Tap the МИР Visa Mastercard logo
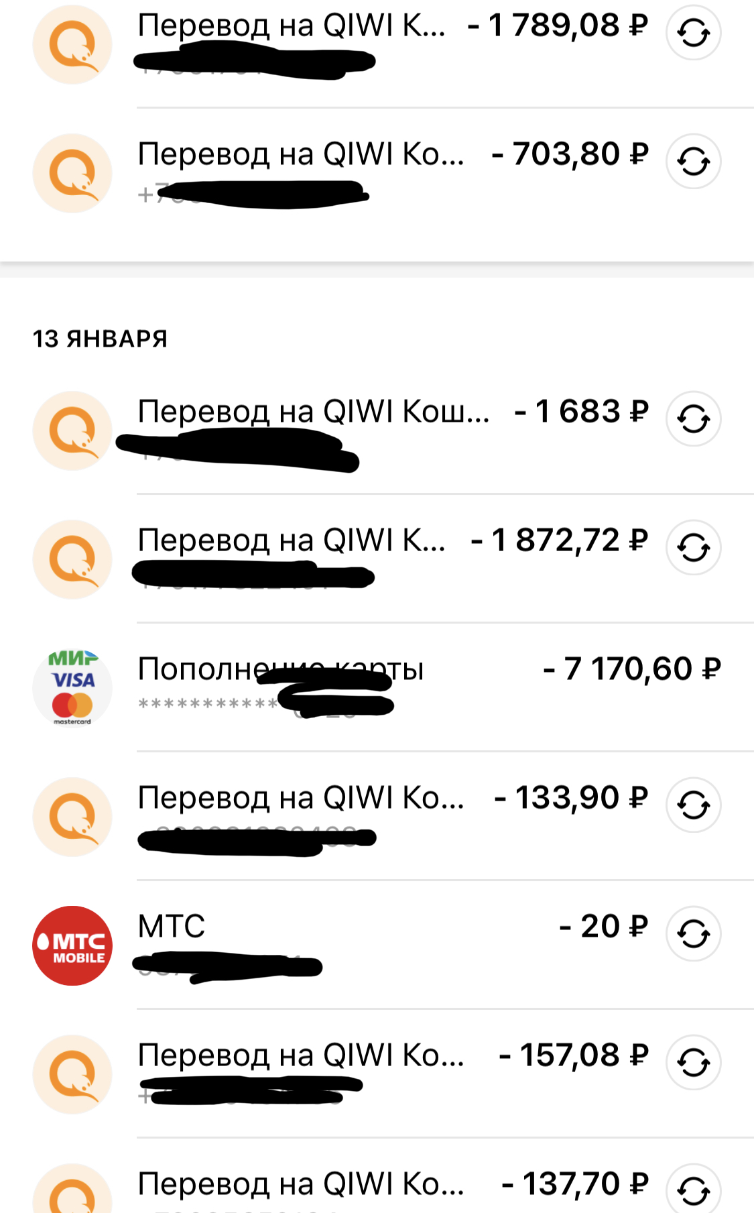 [72, 688]
